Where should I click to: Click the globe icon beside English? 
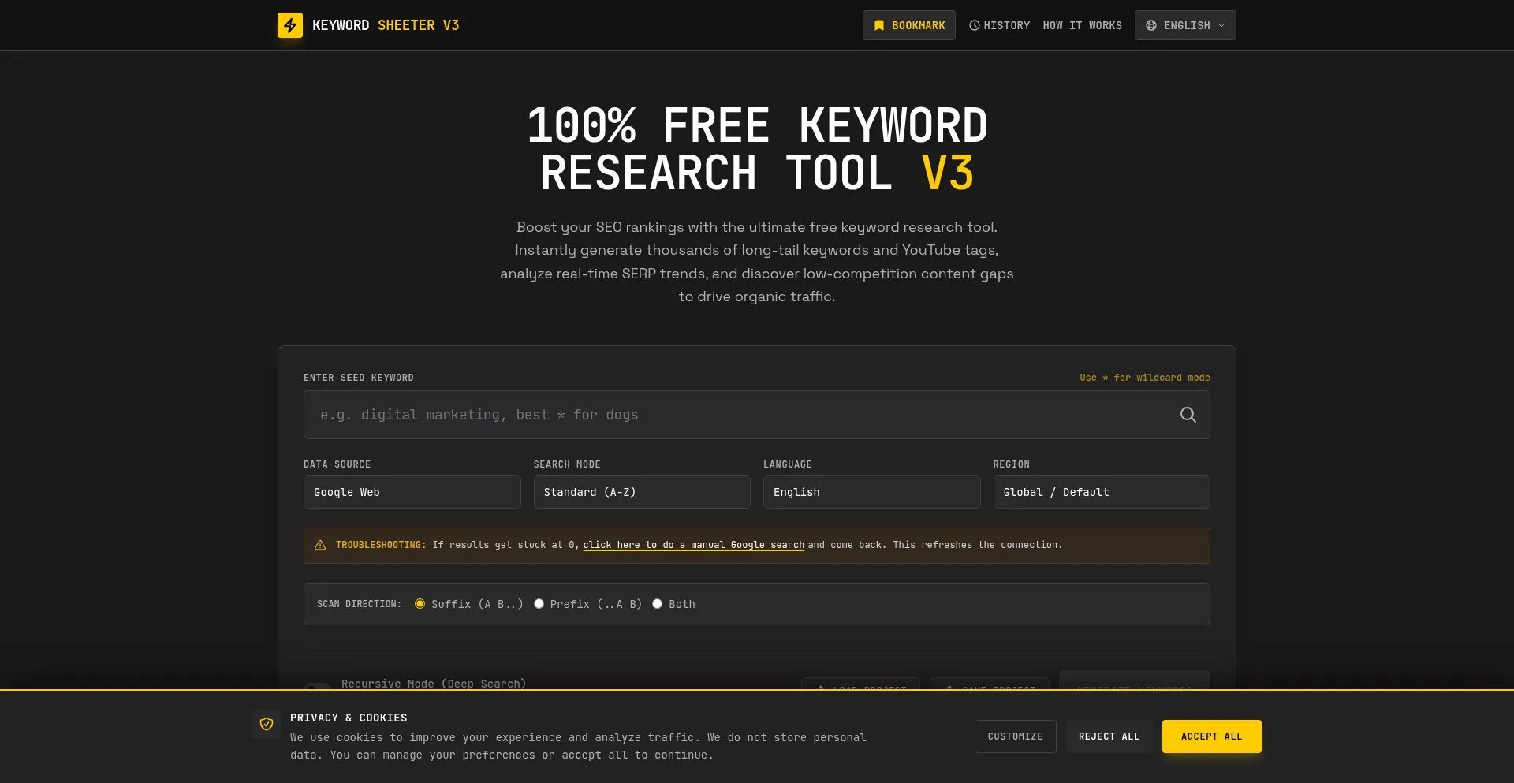pyautogui.click(x=1151, y=25)
